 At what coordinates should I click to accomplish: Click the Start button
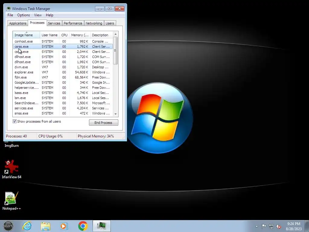pyautogui.click(x=8, y=226)
